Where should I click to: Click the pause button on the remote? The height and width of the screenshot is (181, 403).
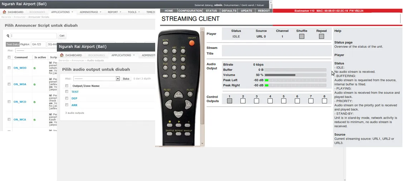tap(187, 125)
